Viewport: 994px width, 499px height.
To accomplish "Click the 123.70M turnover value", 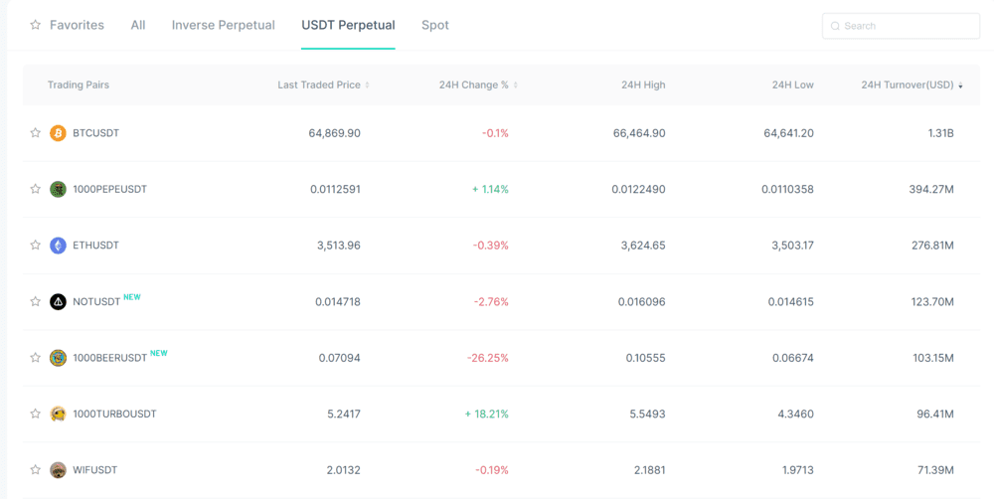I will 932,302.
